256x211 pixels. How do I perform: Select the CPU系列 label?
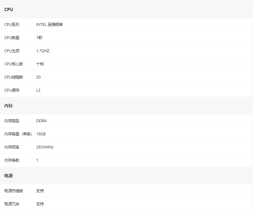12,25
